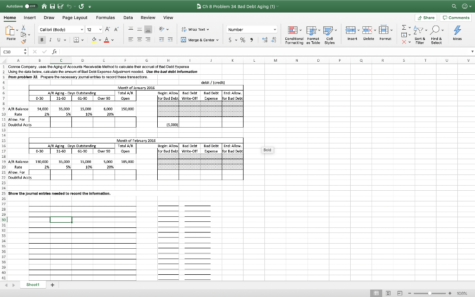Click the Insert Function fx icon
The width and height of the screenshot is (475, 297).
[54, 52]
